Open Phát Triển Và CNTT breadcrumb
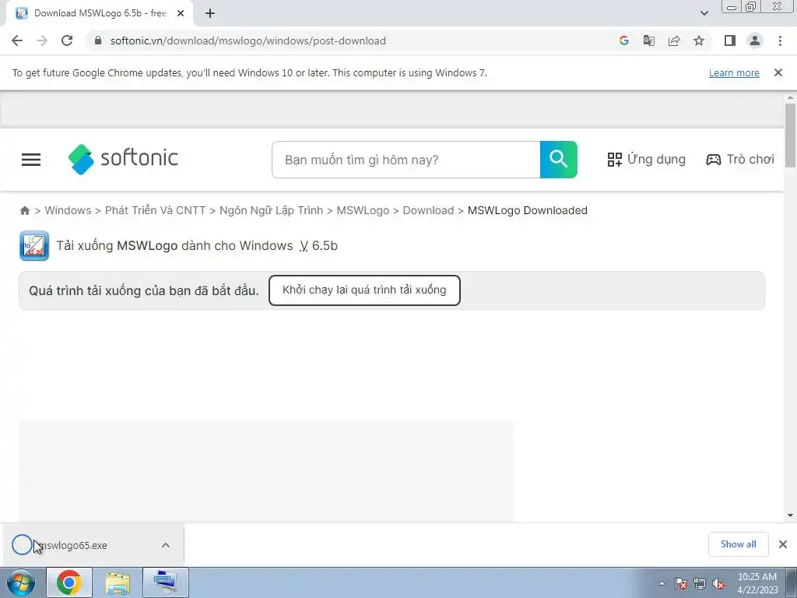This screenshot has width=797, height=598. click(x=155, y=210)
